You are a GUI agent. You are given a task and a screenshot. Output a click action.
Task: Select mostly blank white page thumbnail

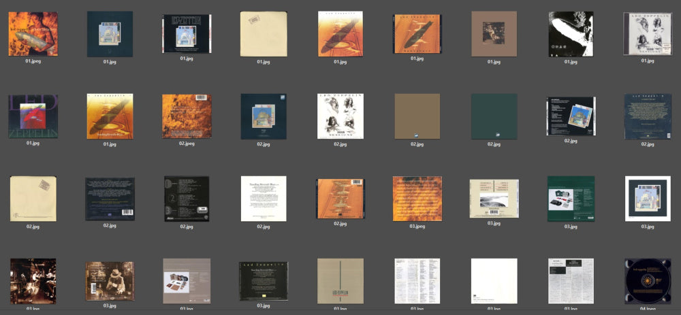coord(494,281)
